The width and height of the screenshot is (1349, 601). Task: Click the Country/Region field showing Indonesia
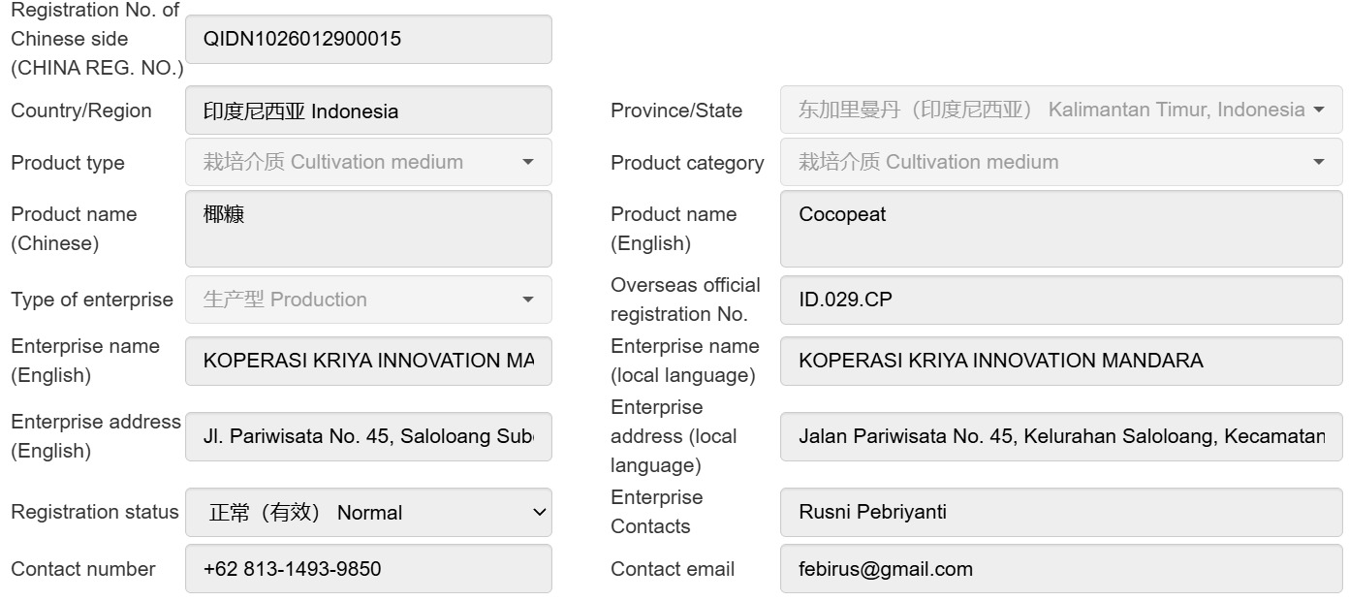click(368, 111)
